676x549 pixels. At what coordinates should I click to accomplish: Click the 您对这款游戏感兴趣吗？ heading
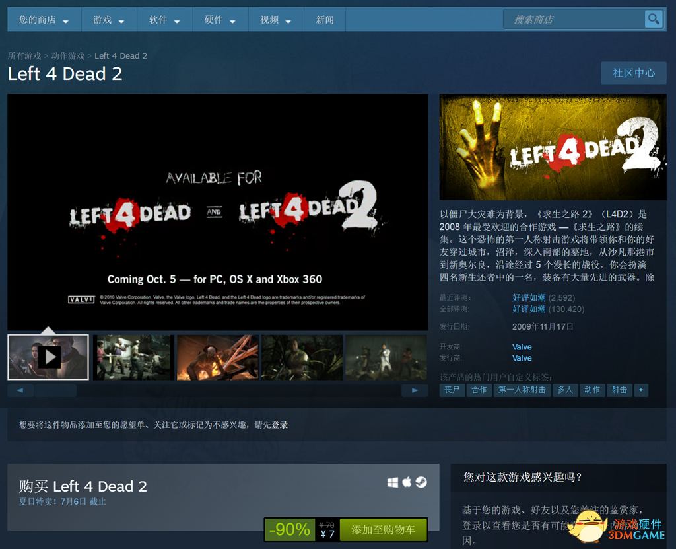tap(523, 477)
